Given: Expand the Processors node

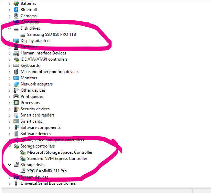Looking at the screenshot, I should click(x=9, y=103).
